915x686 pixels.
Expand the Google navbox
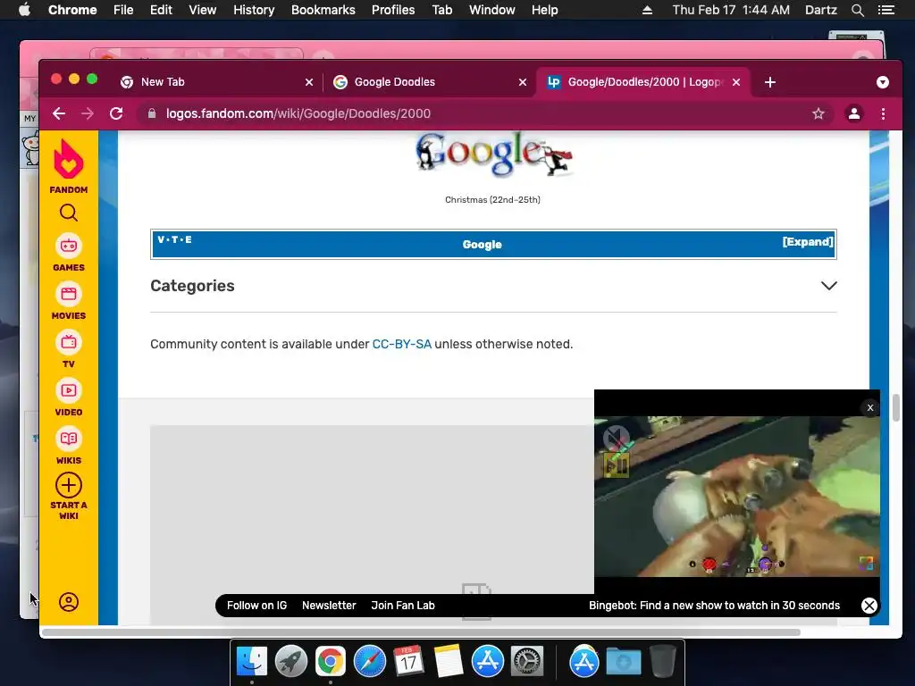808,242
